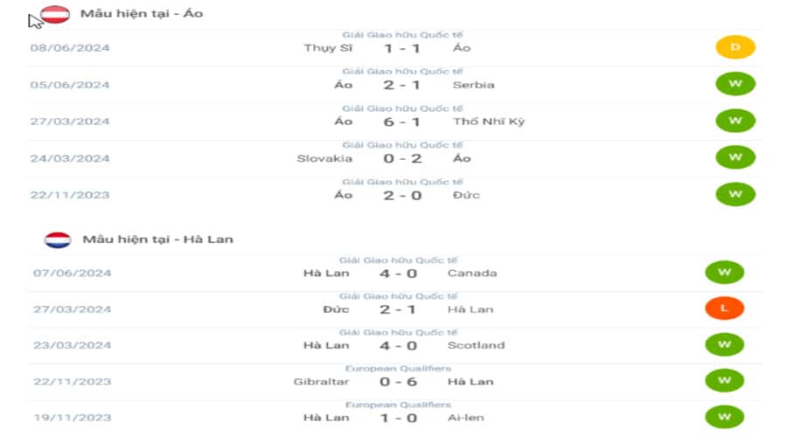Select the "Mẫu hiện tại - Hà Lan" heading
Screen dimensions: 787x437
157,239
